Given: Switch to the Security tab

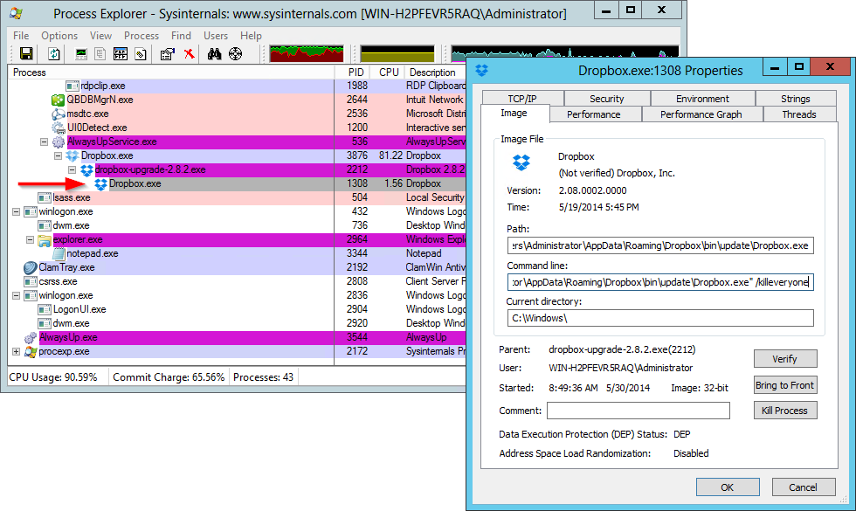Looking at the screenshot, I should (x=606, y=98).
